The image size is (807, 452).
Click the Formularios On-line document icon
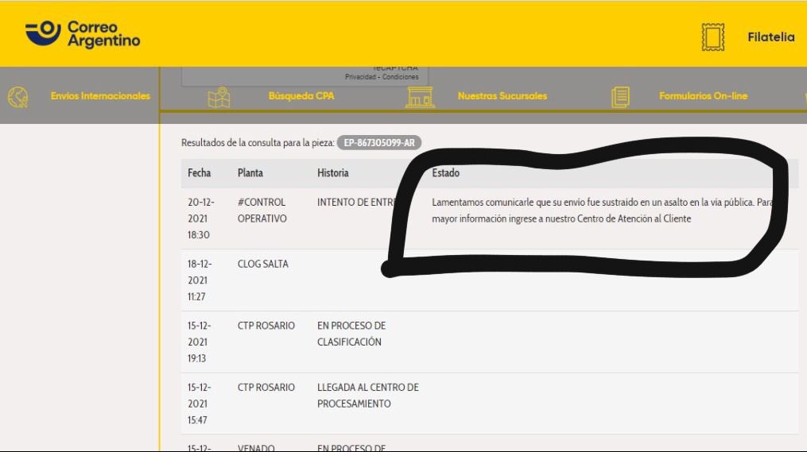621,97
